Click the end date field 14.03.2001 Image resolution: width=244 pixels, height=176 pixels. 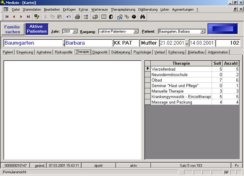(x=202, y=43)
